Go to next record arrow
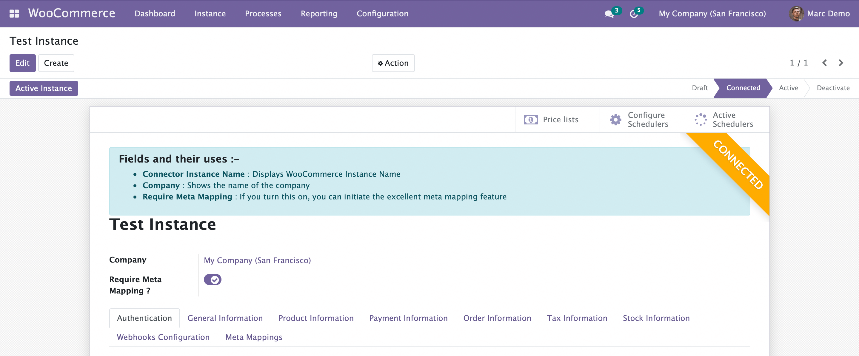Screen dimensions: 859x356 click(841, 63)
